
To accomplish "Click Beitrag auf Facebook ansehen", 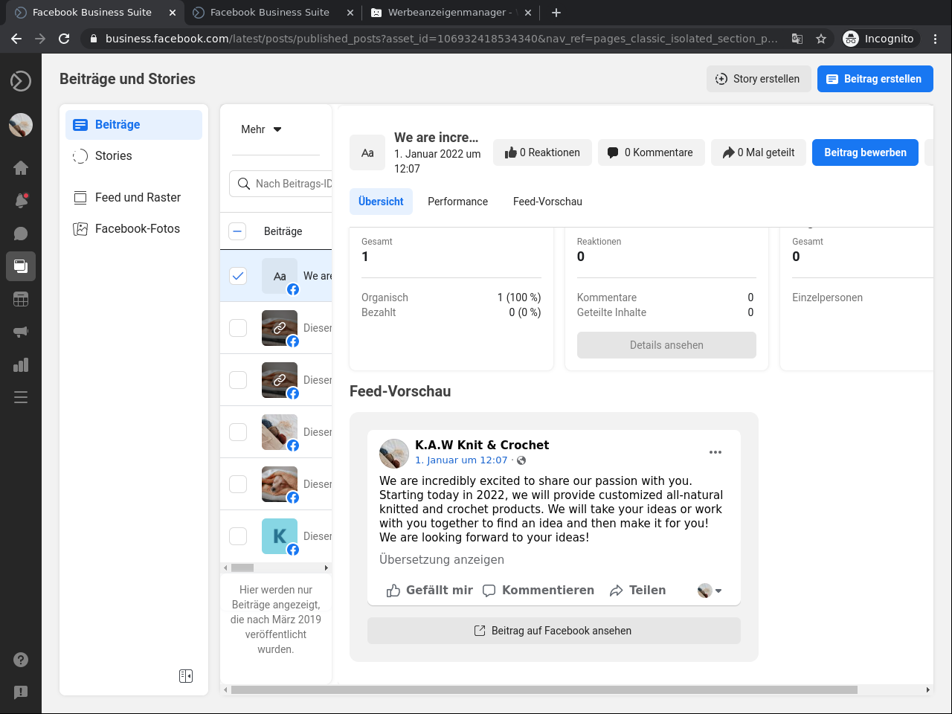I will point(553,631).
